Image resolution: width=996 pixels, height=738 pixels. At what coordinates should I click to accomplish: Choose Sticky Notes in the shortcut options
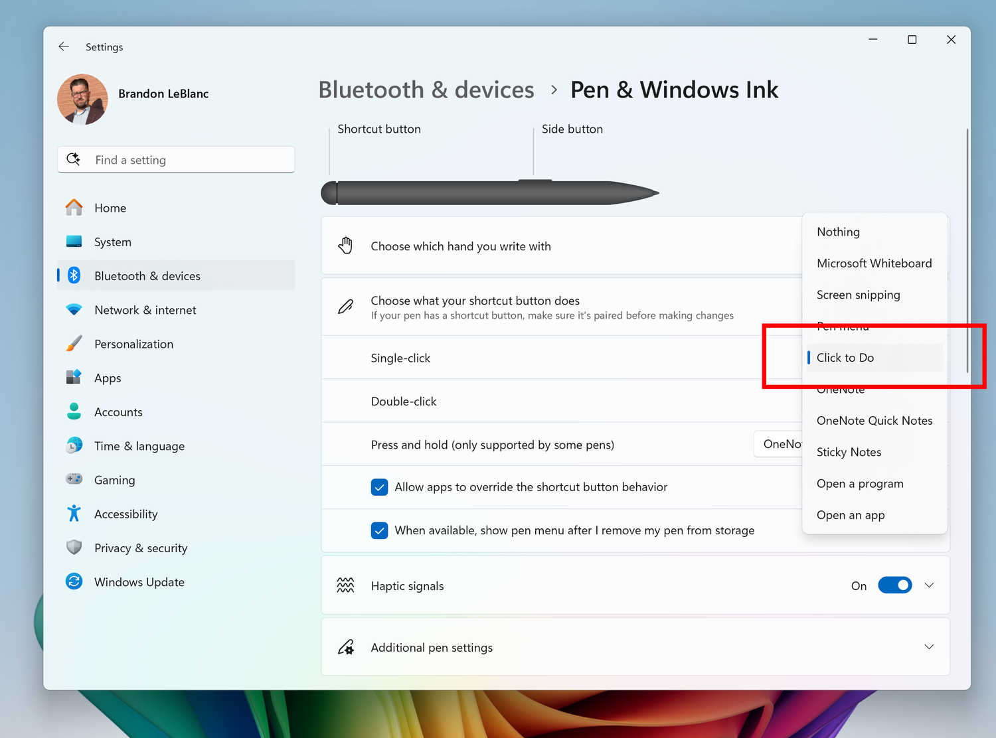849,451
